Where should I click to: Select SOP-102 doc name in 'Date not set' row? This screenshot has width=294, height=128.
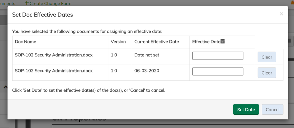[x=54, y=55]
